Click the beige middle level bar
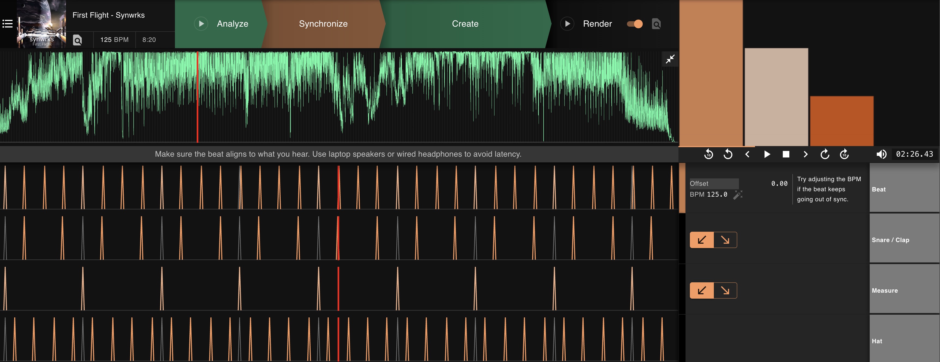Viewport: 940px width, 362px height. pyautogui.click(x=776, y=97)
